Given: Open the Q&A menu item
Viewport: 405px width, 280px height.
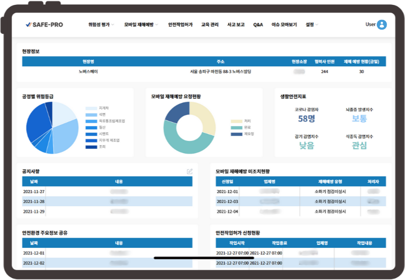Looking at the screenshot, I should (x=258, y=24).
